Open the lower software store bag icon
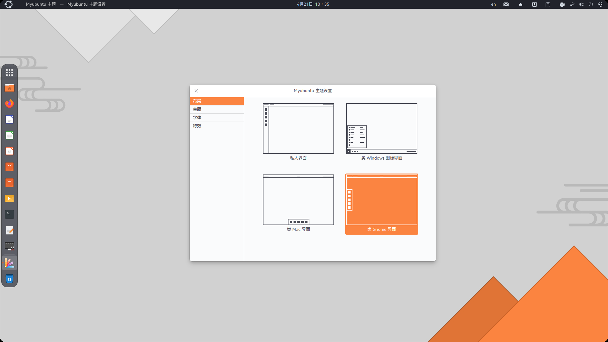The image size is (608, 342). point(9,183)
